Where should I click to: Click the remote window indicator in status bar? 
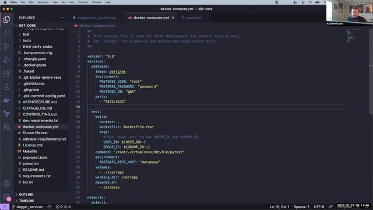click(x=5, y=206)
